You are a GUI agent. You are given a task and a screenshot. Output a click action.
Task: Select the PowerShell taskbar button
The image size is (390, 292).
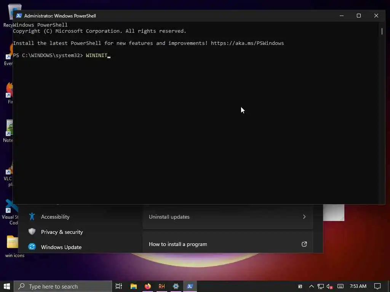coord(190,286)
